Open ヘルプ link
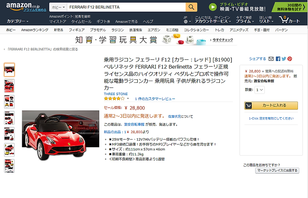This screenshot has height=198, width=308. [x=148, y=22]
